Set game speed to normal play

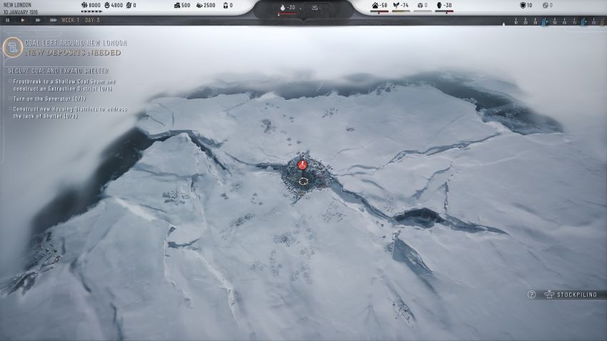point(22,20)
